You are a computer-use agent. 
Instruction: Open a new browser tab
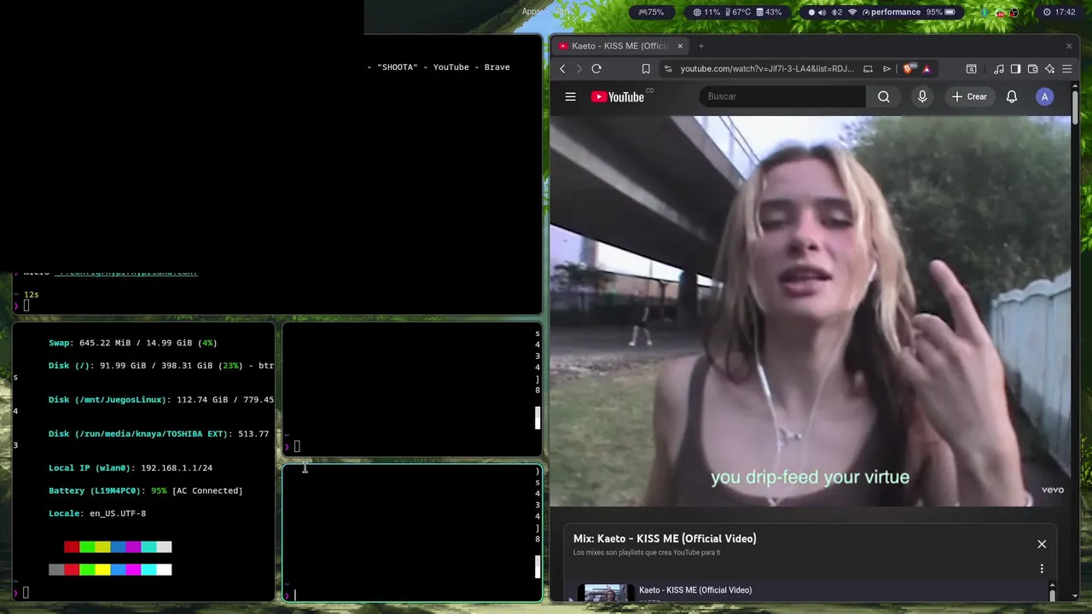701,46
